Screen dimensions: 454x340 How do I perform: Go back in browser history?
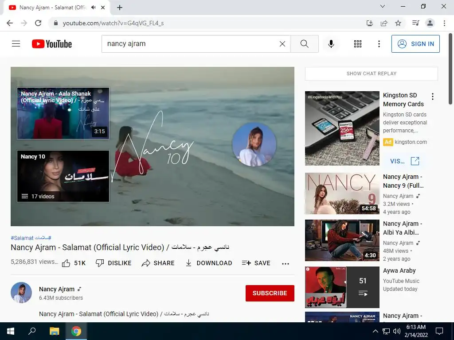[10, 23]
